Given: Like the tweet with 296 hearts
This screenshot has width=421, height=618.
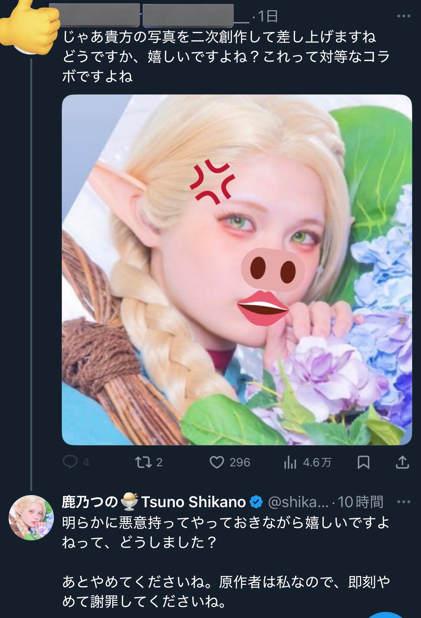Looking at the screenshot, I should pyautogui.click(x=217, y=462).
